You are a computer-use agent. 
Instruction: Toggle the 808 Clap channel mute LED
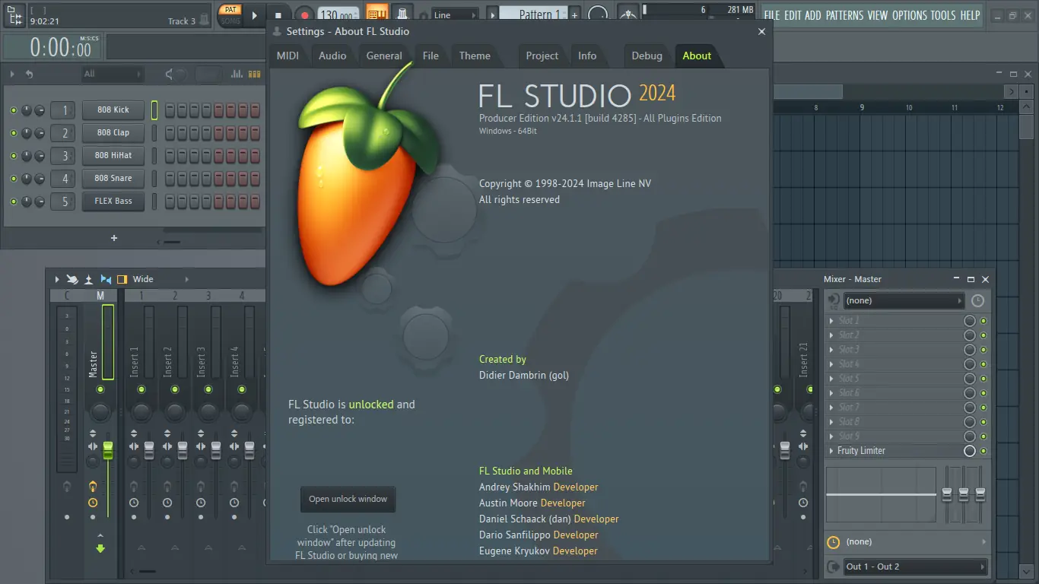point(13,133)
